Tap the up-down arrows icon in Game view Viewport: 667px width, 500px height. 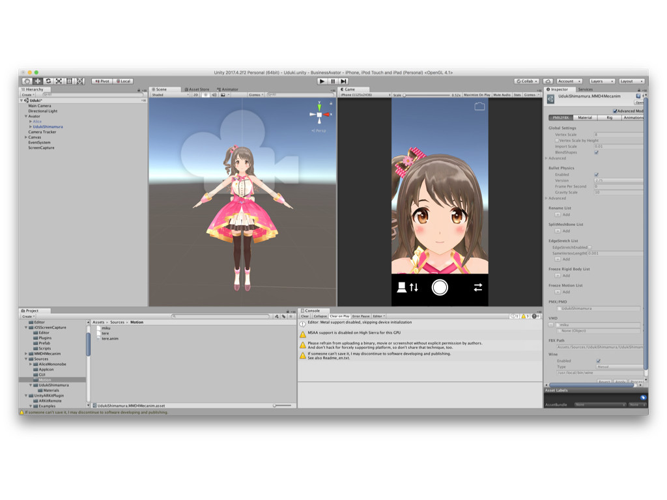click(x=414, y=288)
